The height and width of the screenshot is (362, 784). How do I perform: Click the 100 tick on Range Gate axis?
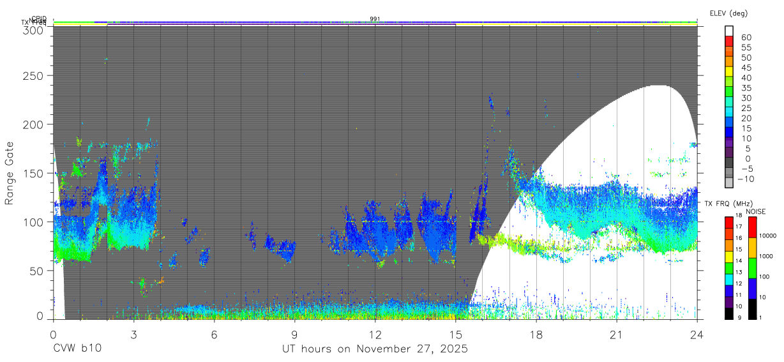point(33,222)
